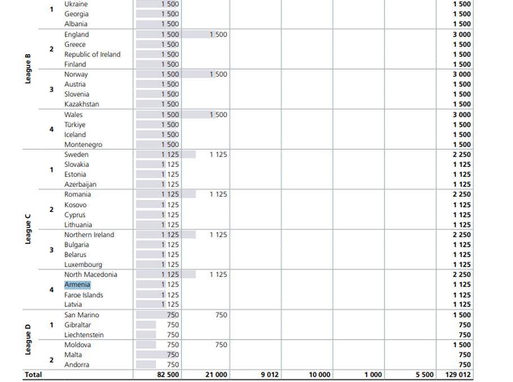513x382 pixels.
Task: Click the Andorra country name
Action: click(77, 365)
